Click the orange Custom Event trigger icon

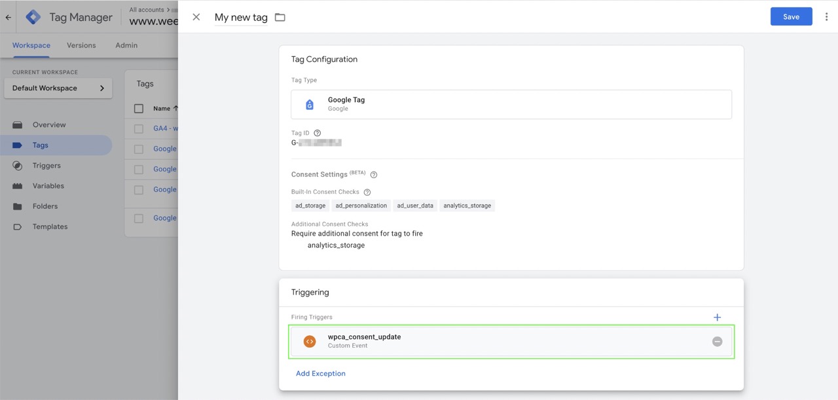pyautogui.click(x=310, y=341)
